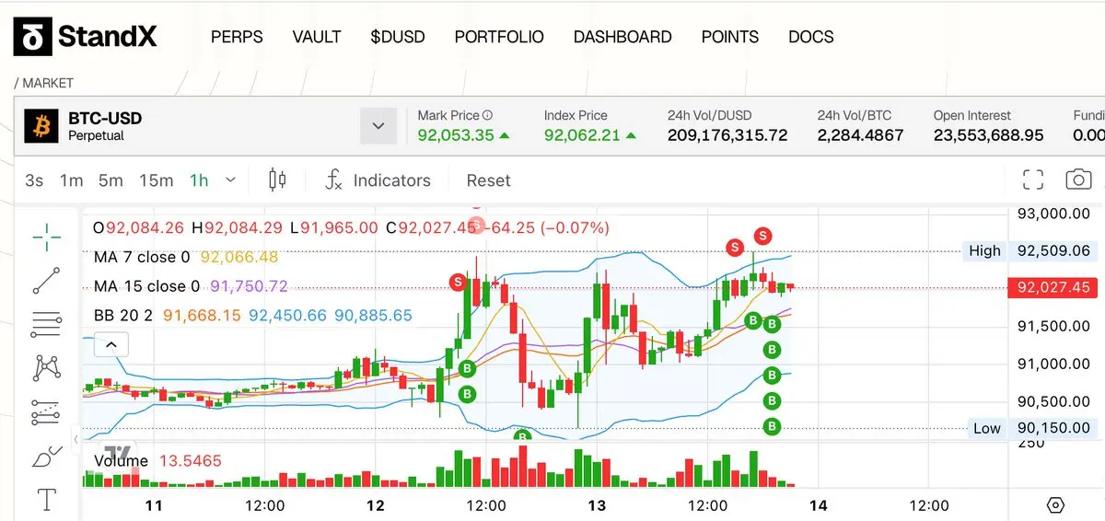Screen dimensions: 1105x521
Task: Click the StandX logo
Action: tap(84, 37)
